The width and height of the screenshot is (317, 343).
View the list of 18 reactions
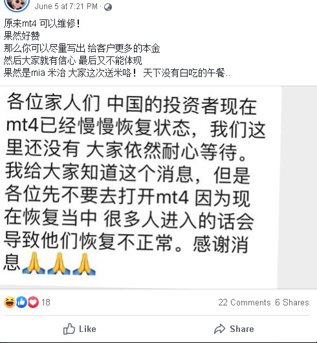(46, 302)
